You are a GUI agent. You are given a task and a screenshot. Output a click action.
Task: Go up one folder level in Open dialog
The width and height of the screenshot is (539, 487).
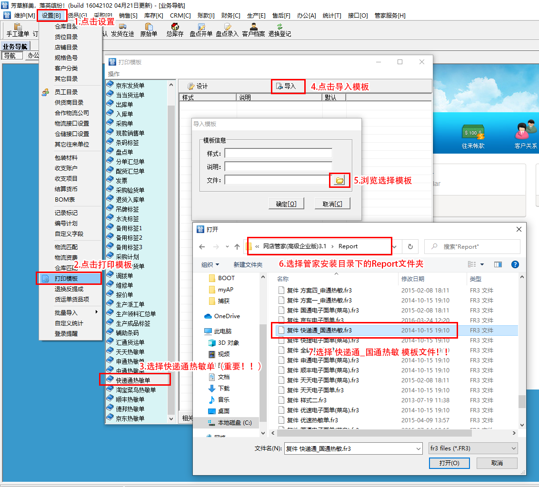point(237,246)
